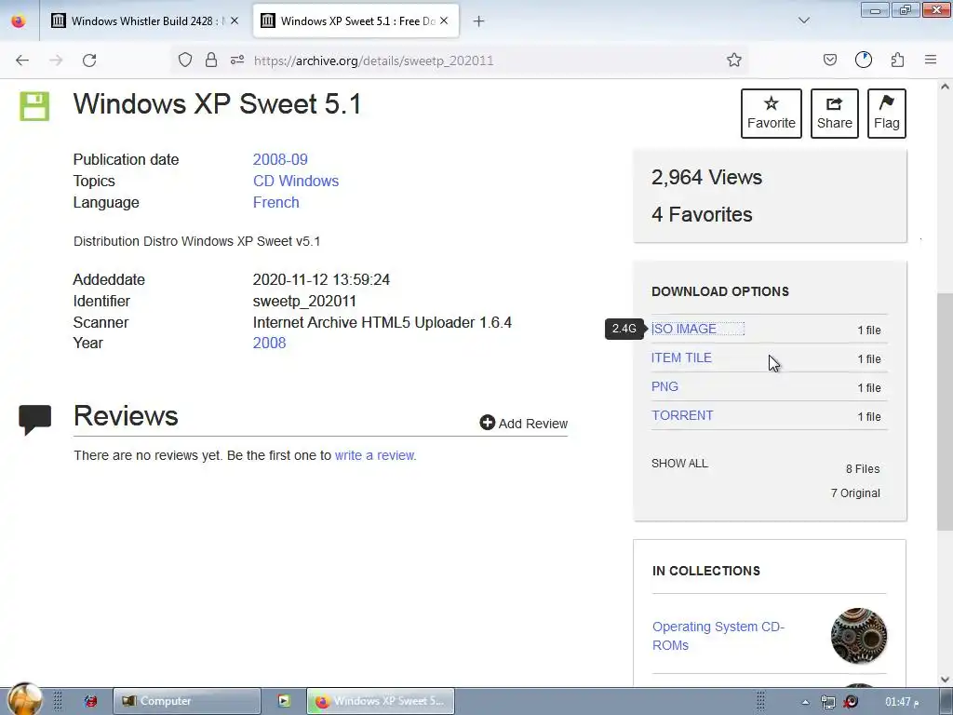Open the 2008-09 publication date link
Image resolution: width=953 pixels, height=715 pixels.
pyautogui.click(x=280, y=159)
